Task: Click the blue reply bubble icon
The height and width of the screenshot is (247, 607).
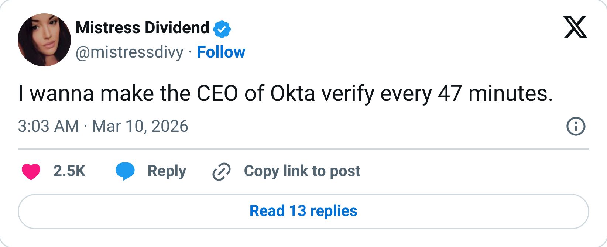Action: pyautogui.click(x=125, y=171)
